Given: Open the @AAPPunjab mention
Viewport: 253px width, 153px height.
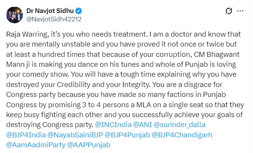Looking at the screenshot, I should pyautogui.click(x=89, y=145).
